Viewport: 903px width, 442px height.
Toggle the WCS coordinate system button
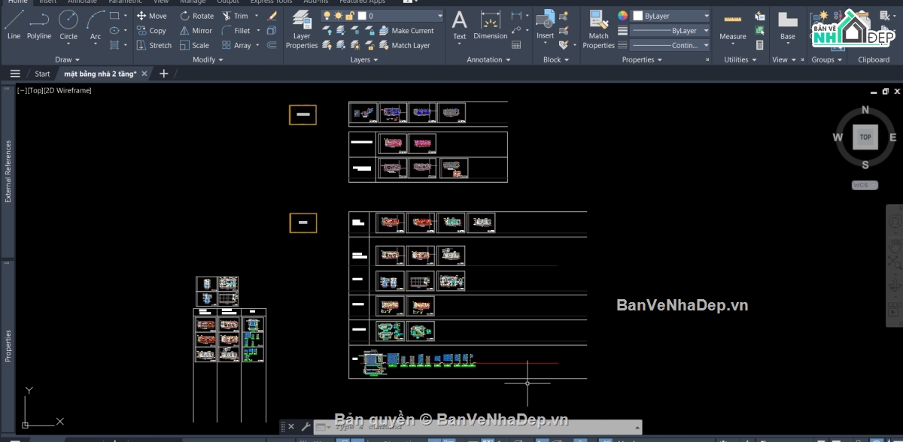click(x=865, y=185)
